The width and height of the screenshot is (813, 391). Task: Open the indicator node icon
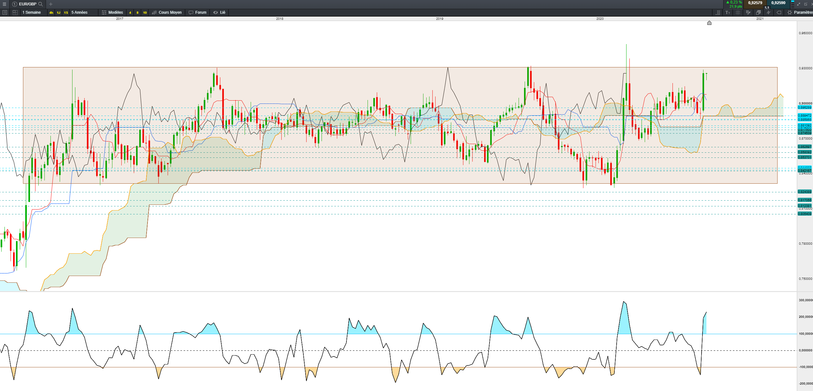pos(769,12)
